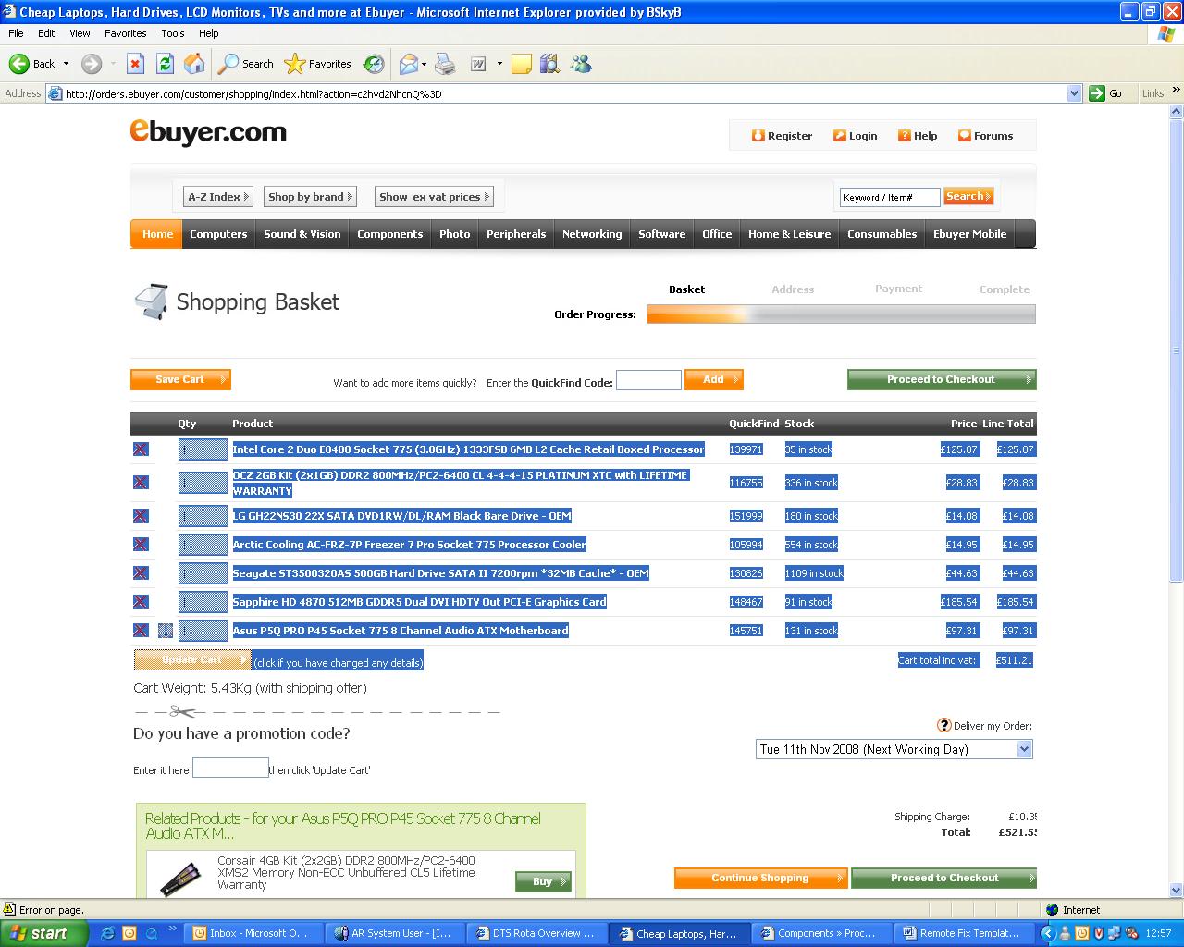This screenshot has height=947, width=1184.
Task: Click the orange site Search button
Action: (x=968, y=196)
